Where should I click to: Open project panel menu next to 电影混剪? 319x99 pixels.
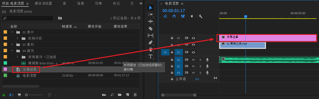tap(27, 4)
